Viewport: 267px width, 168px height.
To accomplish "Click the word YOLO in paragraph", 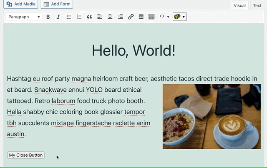I will (x=94, y=90).
